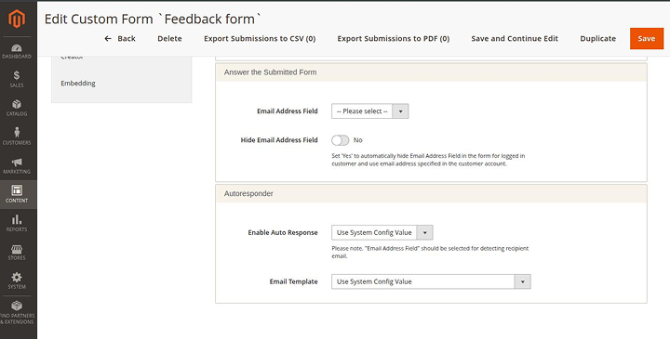The height and width of the screenshot is (339, 670).
Task: Open the Magento logo home link
Action: click(x=17, y=19)
